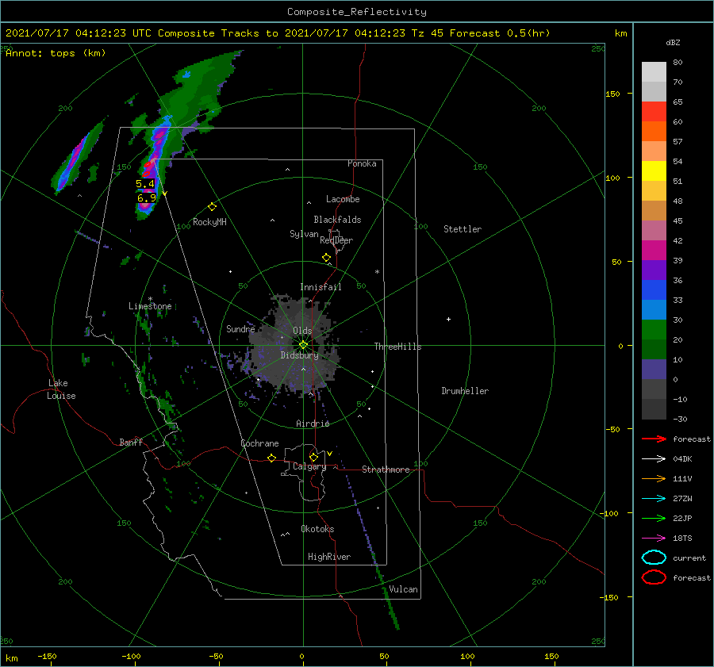Click the Limestone label
714x667 pixels.
pyautogui.click(x=150, y=306)
